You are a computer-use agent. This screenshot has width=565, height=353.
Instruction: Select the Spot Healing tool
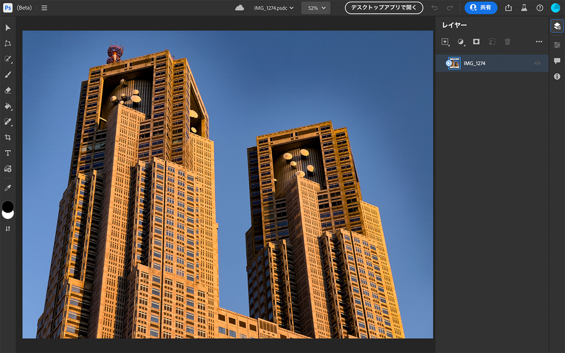click(8, 121)
